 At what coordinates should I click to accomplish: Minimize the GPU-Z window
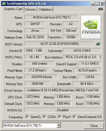tap(93, 4)
